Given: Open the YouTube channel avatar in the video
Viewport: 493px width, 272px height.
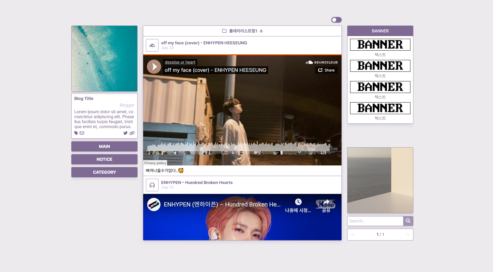Looking at the screenshot, I should pyautogui.click(x=154, y=204).
